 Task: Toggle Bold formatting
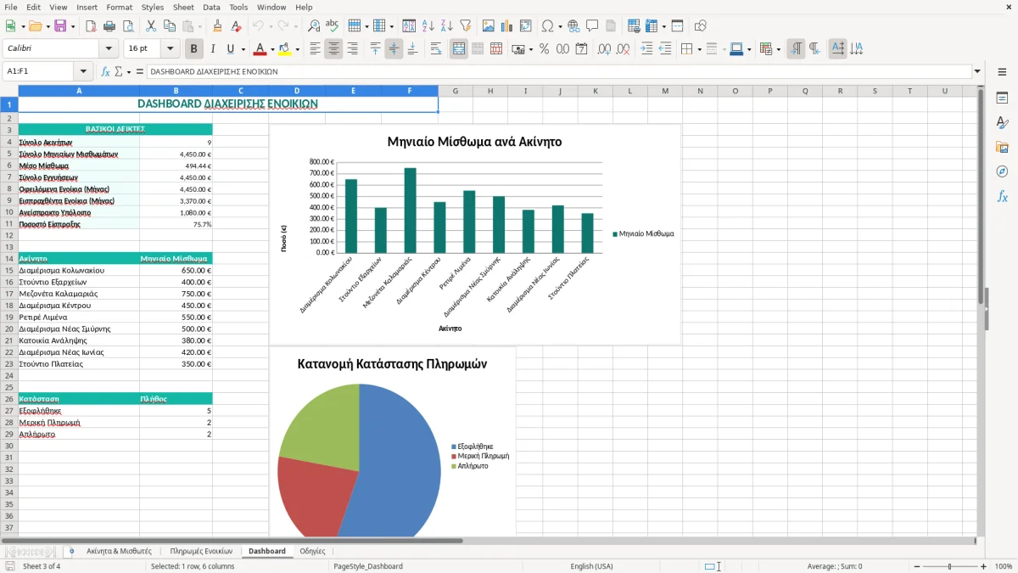pos(193,49)
